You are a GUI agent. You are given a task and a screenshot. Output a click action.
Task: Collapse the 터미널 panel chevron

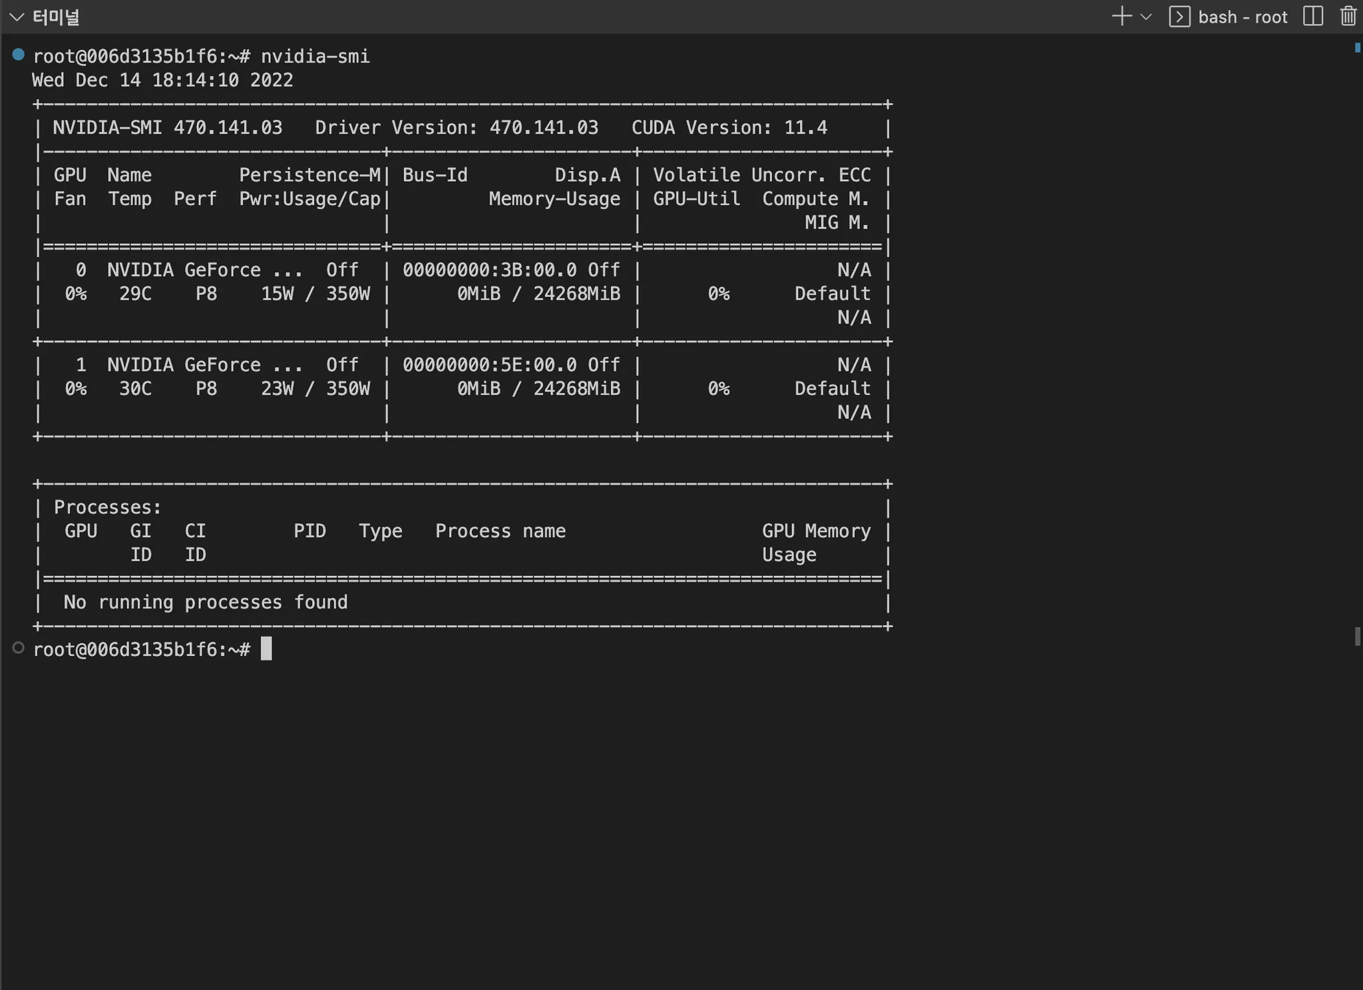tap(17, 17)
